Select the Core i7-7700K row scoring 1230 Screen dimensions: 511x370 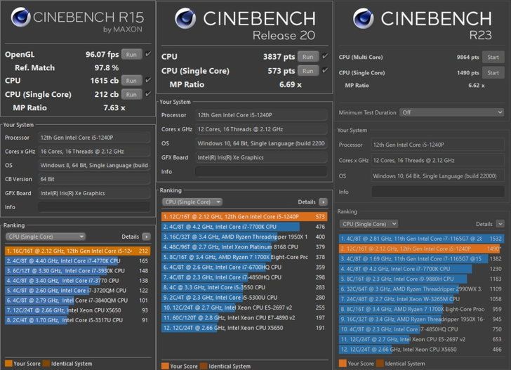coord(421,269)
